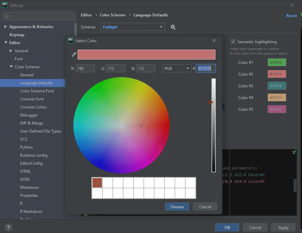The height and width of the screenshot is (233, 302).
Task: Open HTML color settings
Action: click(x=25, y=171)
